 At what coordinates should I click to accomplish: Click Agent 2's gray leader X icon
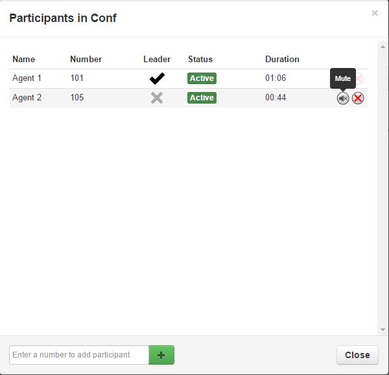pyautogui.click(x=157, y=98)
